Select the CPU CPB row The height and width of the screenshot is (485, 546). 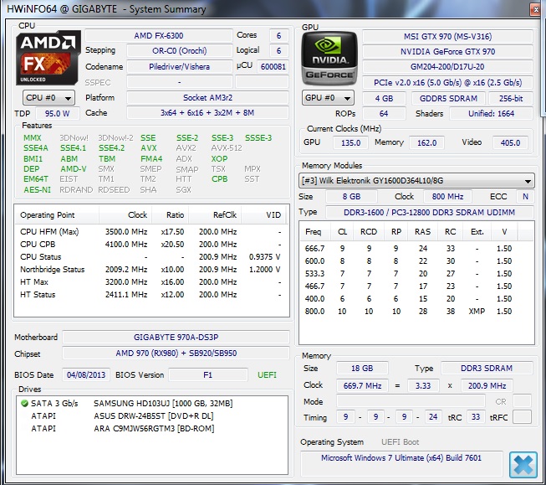151,245
